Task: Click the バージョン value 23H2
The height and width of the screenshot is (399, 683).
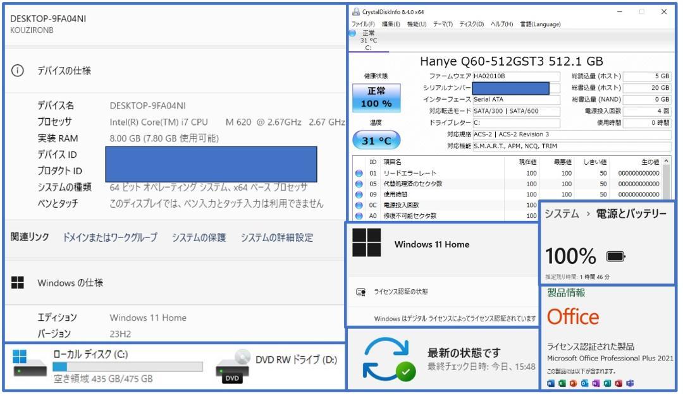Action: (x=120, y=334)
